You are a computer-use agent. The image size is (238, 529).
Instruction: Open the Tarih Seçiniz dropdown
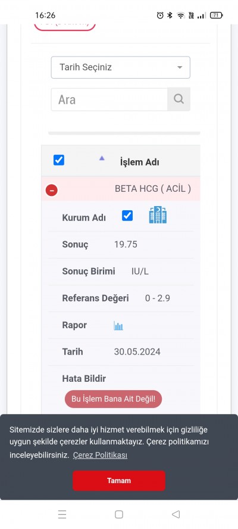[121, 67]
